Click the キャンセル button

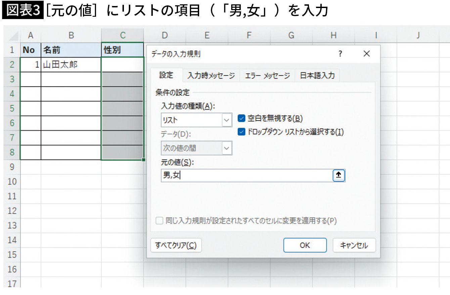pos(354,245)
